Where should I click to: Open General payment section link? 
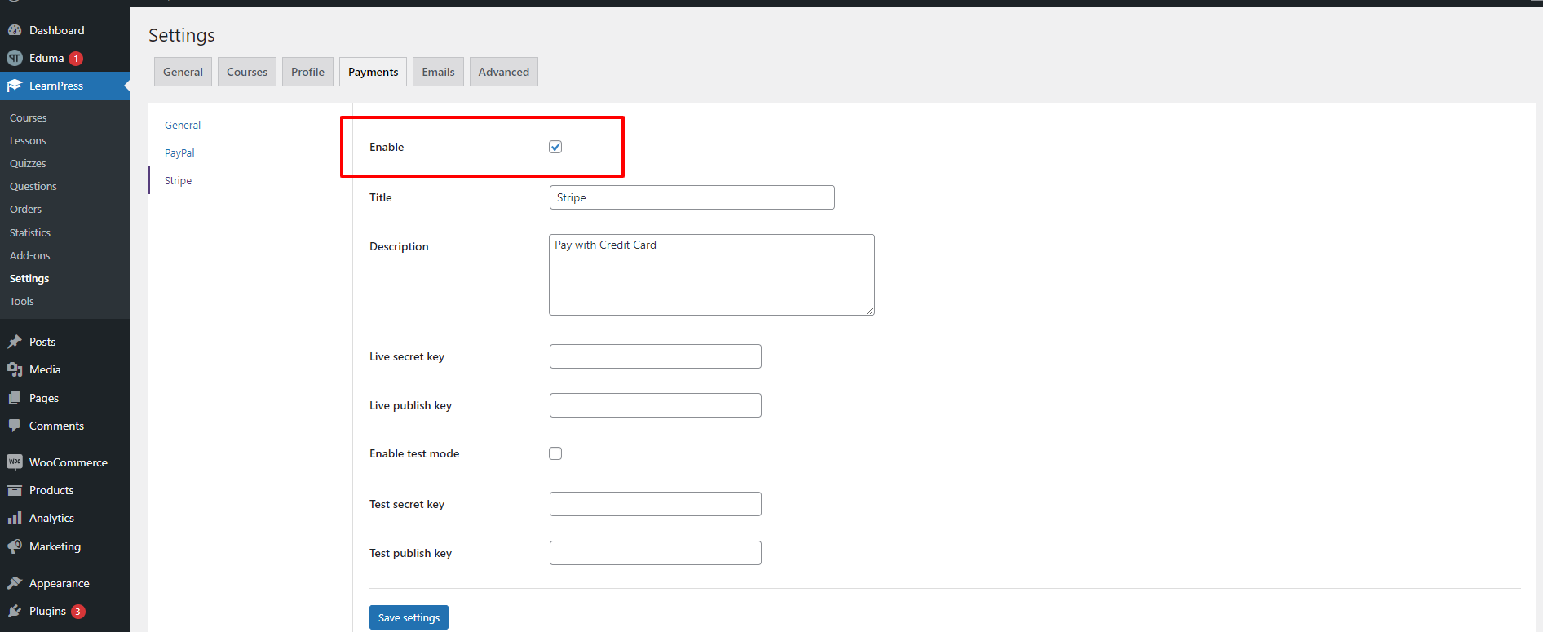183,125
